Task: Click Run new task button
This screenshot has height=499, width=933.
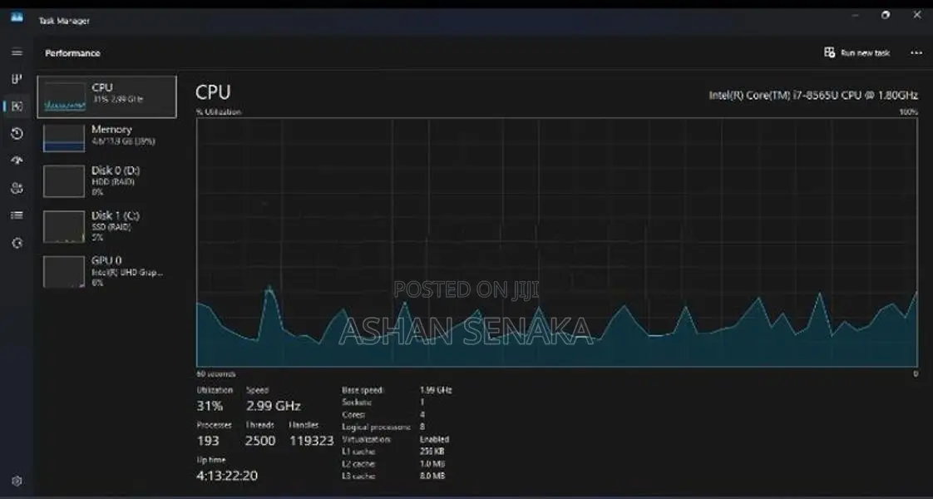Action: [856, 53]
